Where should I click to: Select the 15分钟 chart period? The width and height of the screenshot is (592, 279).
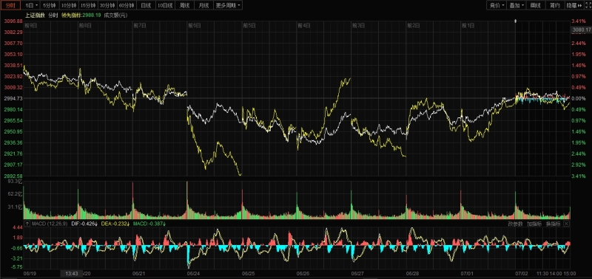88,5
